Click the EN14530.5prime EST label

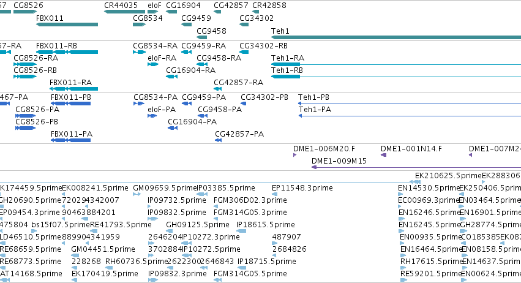click(429, 188)
